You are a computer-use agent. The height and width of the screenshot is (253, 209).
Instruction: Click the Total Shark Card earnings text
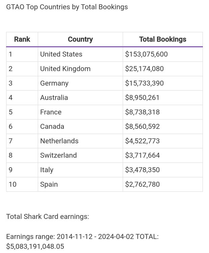[x=48, y=217]
